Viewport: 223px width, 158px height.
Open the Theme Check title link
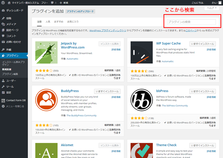[x=166, y=145]
